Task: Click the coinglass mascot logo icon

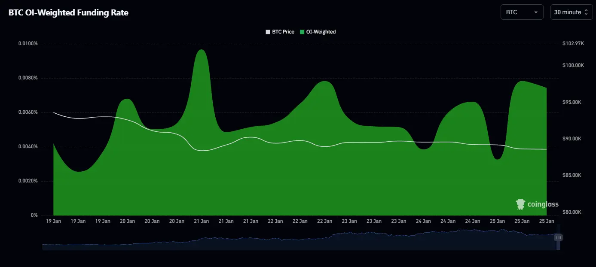Action: pos(520,204)
